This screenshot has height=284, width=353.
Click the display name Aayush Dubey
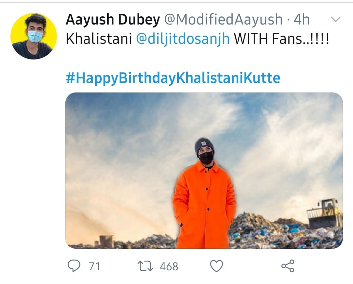(113, 20)
